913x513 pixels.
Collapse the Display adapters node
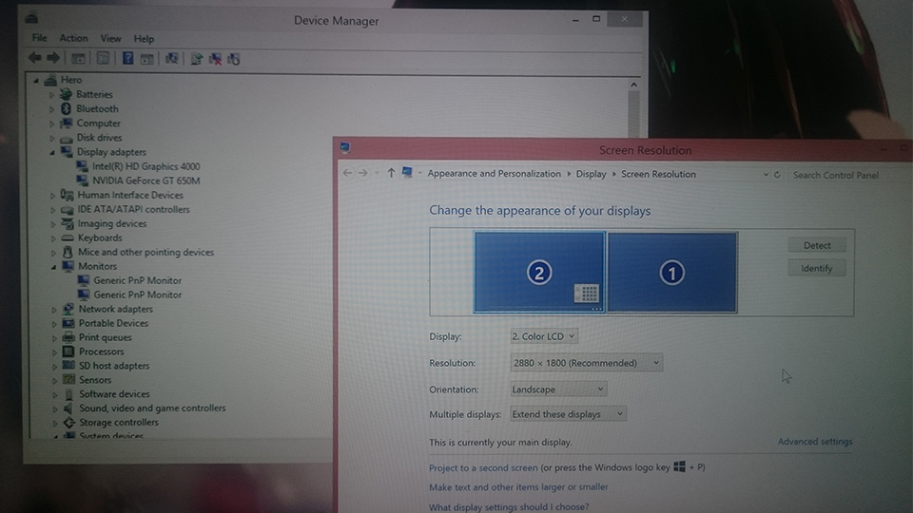point(52,152)
